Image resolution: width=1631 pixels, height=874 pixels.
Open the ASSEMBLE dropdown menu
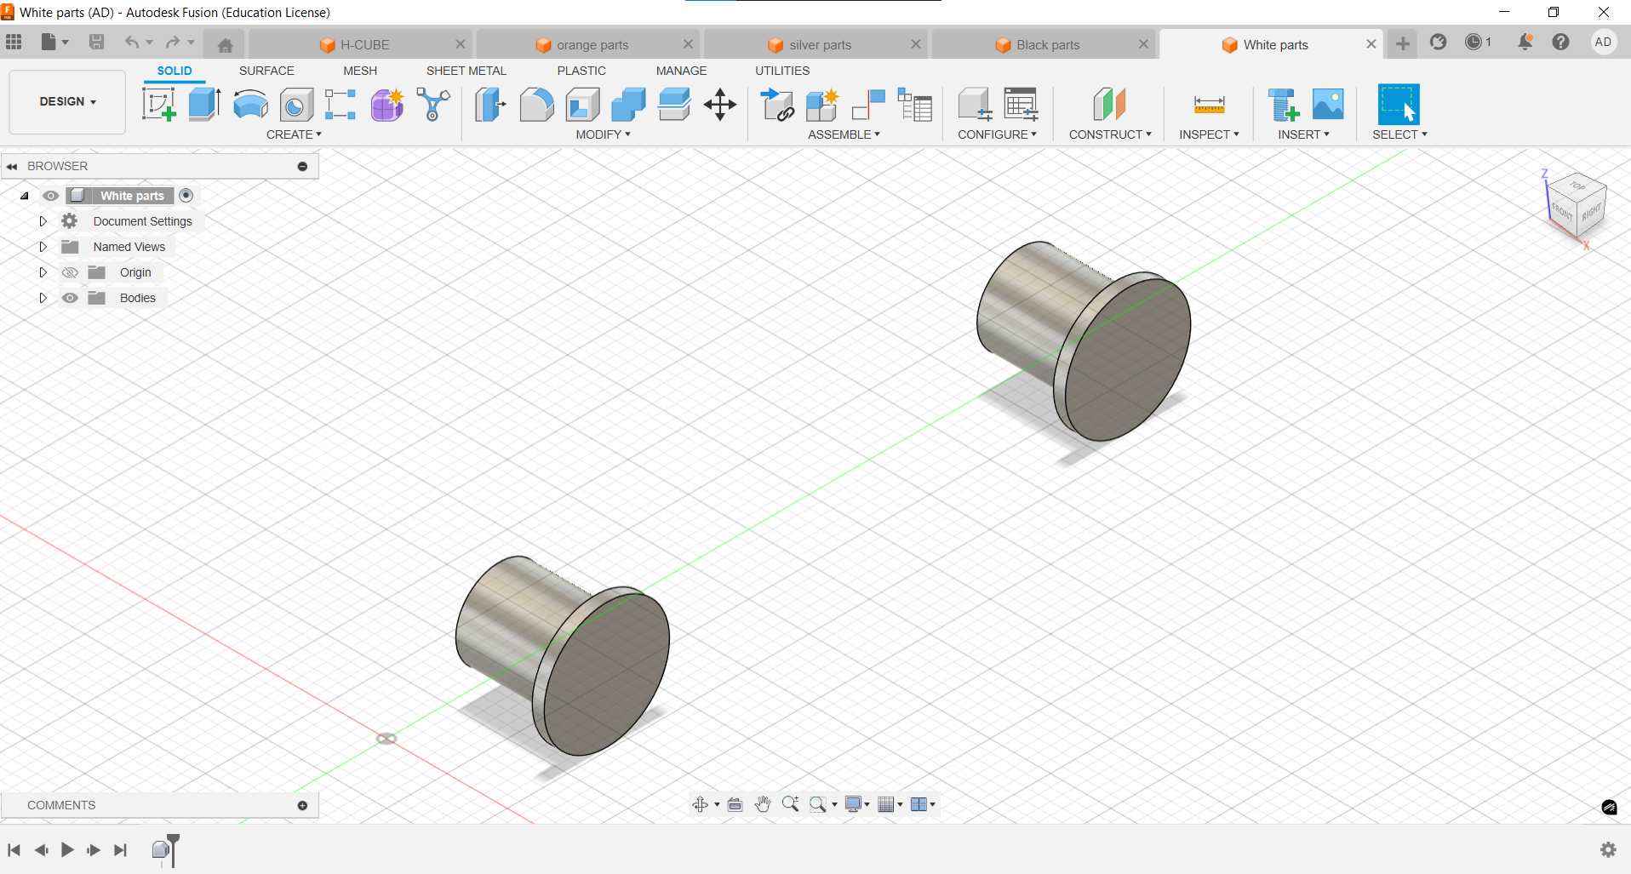click(844, 134)
